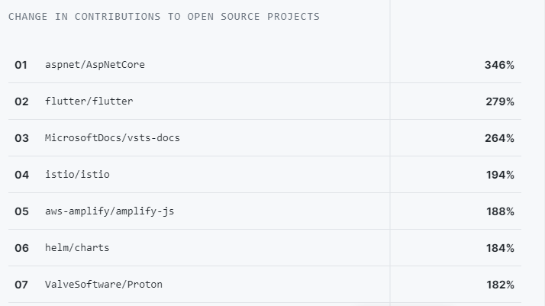Click the 184% value for helm/charts
The height and width of the screenshot is (306, 545).
click(500, 248)
